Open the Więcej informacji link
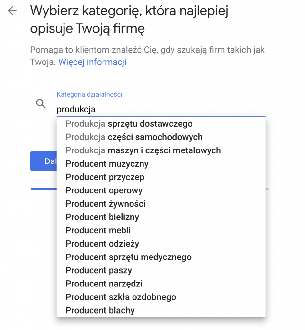Viewport: 305px width, 330px height. coord(92,62)
